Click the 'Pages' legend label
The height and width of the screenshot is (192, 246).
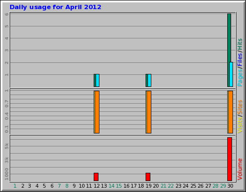[x=240, y=78]
